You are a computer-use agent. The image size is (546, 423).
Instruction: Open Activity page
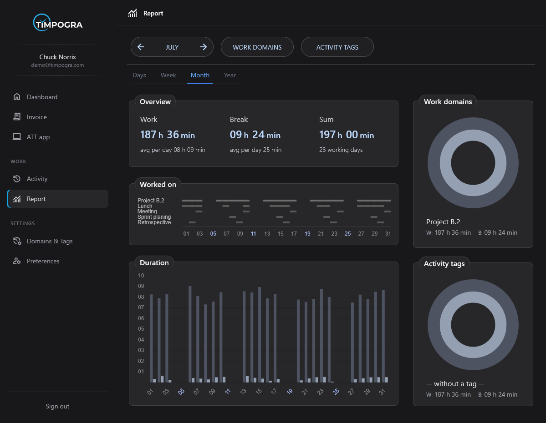click(x=57, y=179)
